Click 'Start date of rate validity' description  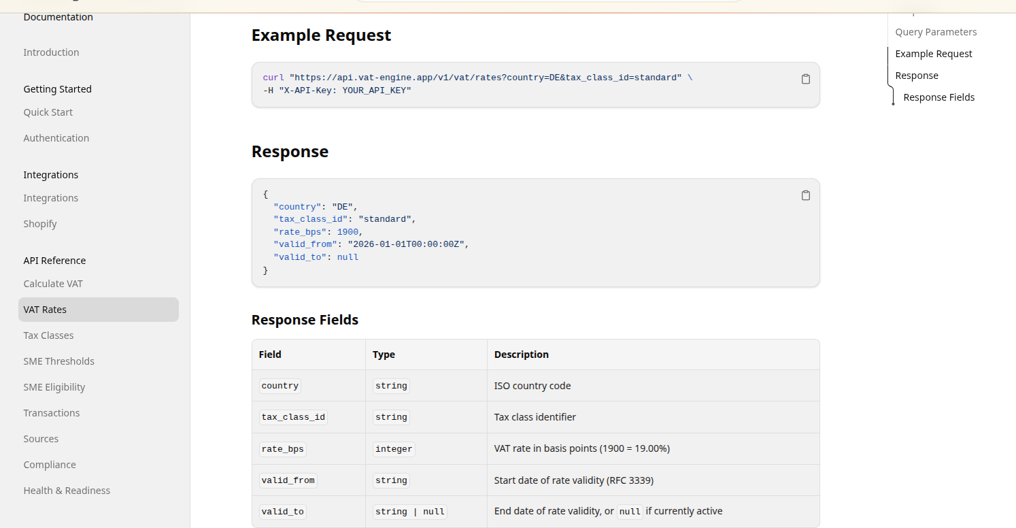click(574, 480)
